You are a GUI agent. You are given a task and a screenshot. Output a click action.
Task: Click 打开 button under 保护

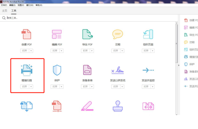55,87
